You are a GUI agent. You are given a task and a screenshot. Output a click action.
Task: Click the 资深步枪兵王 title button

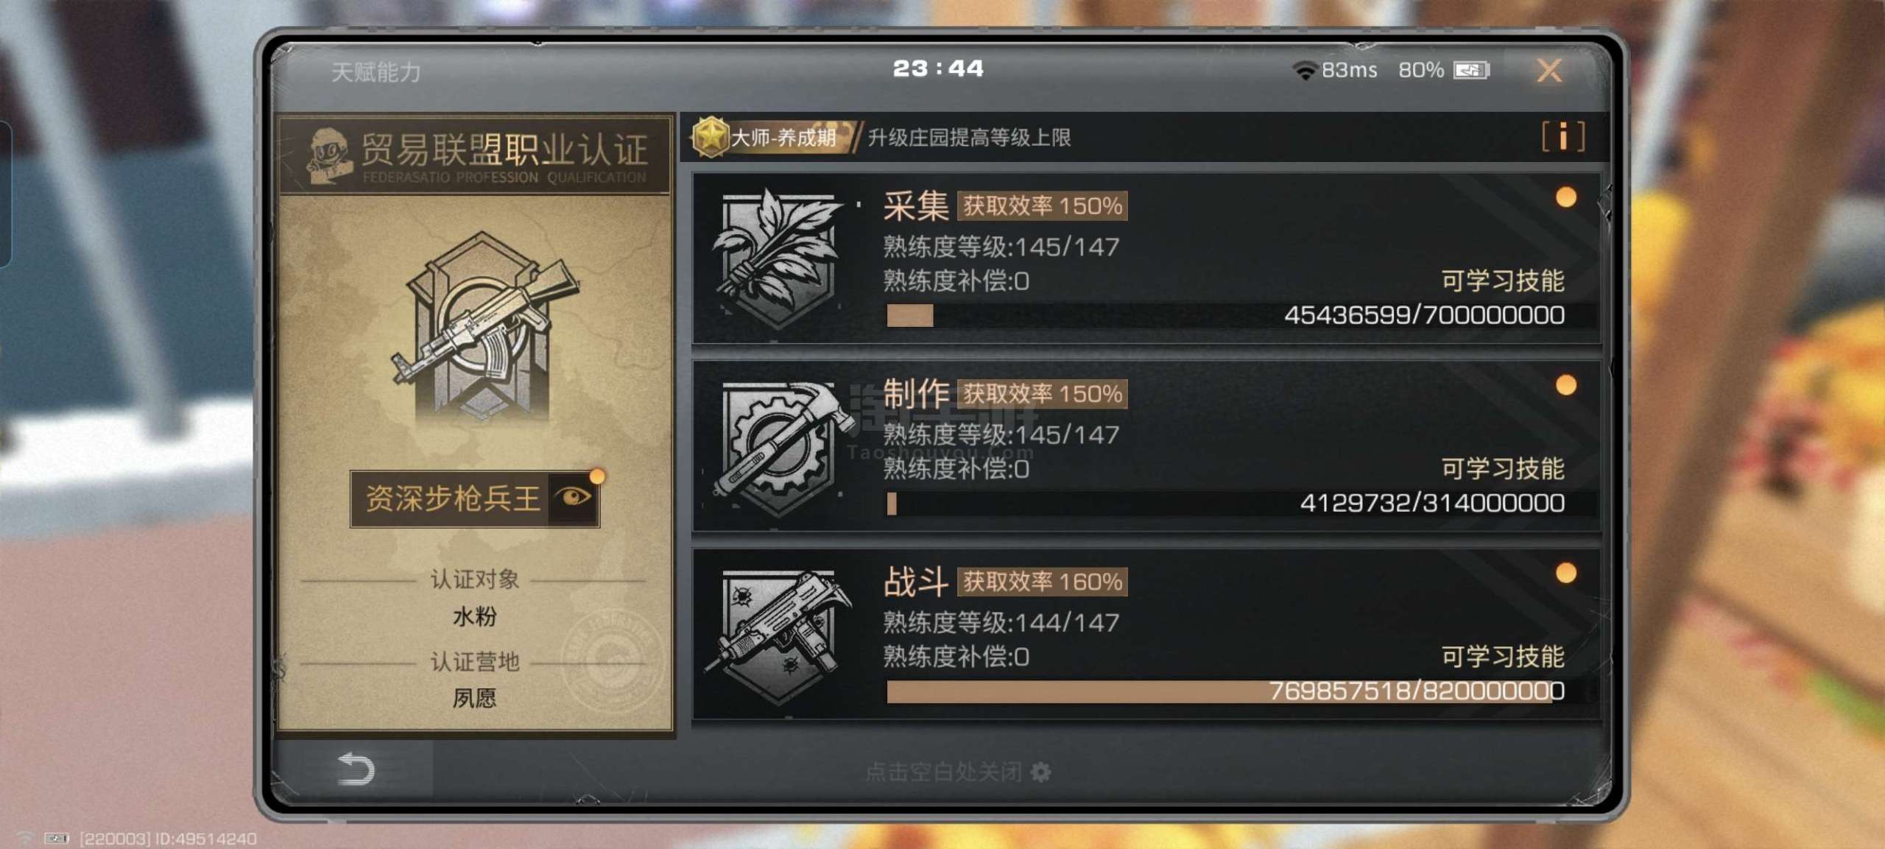(x=475, y=499)
